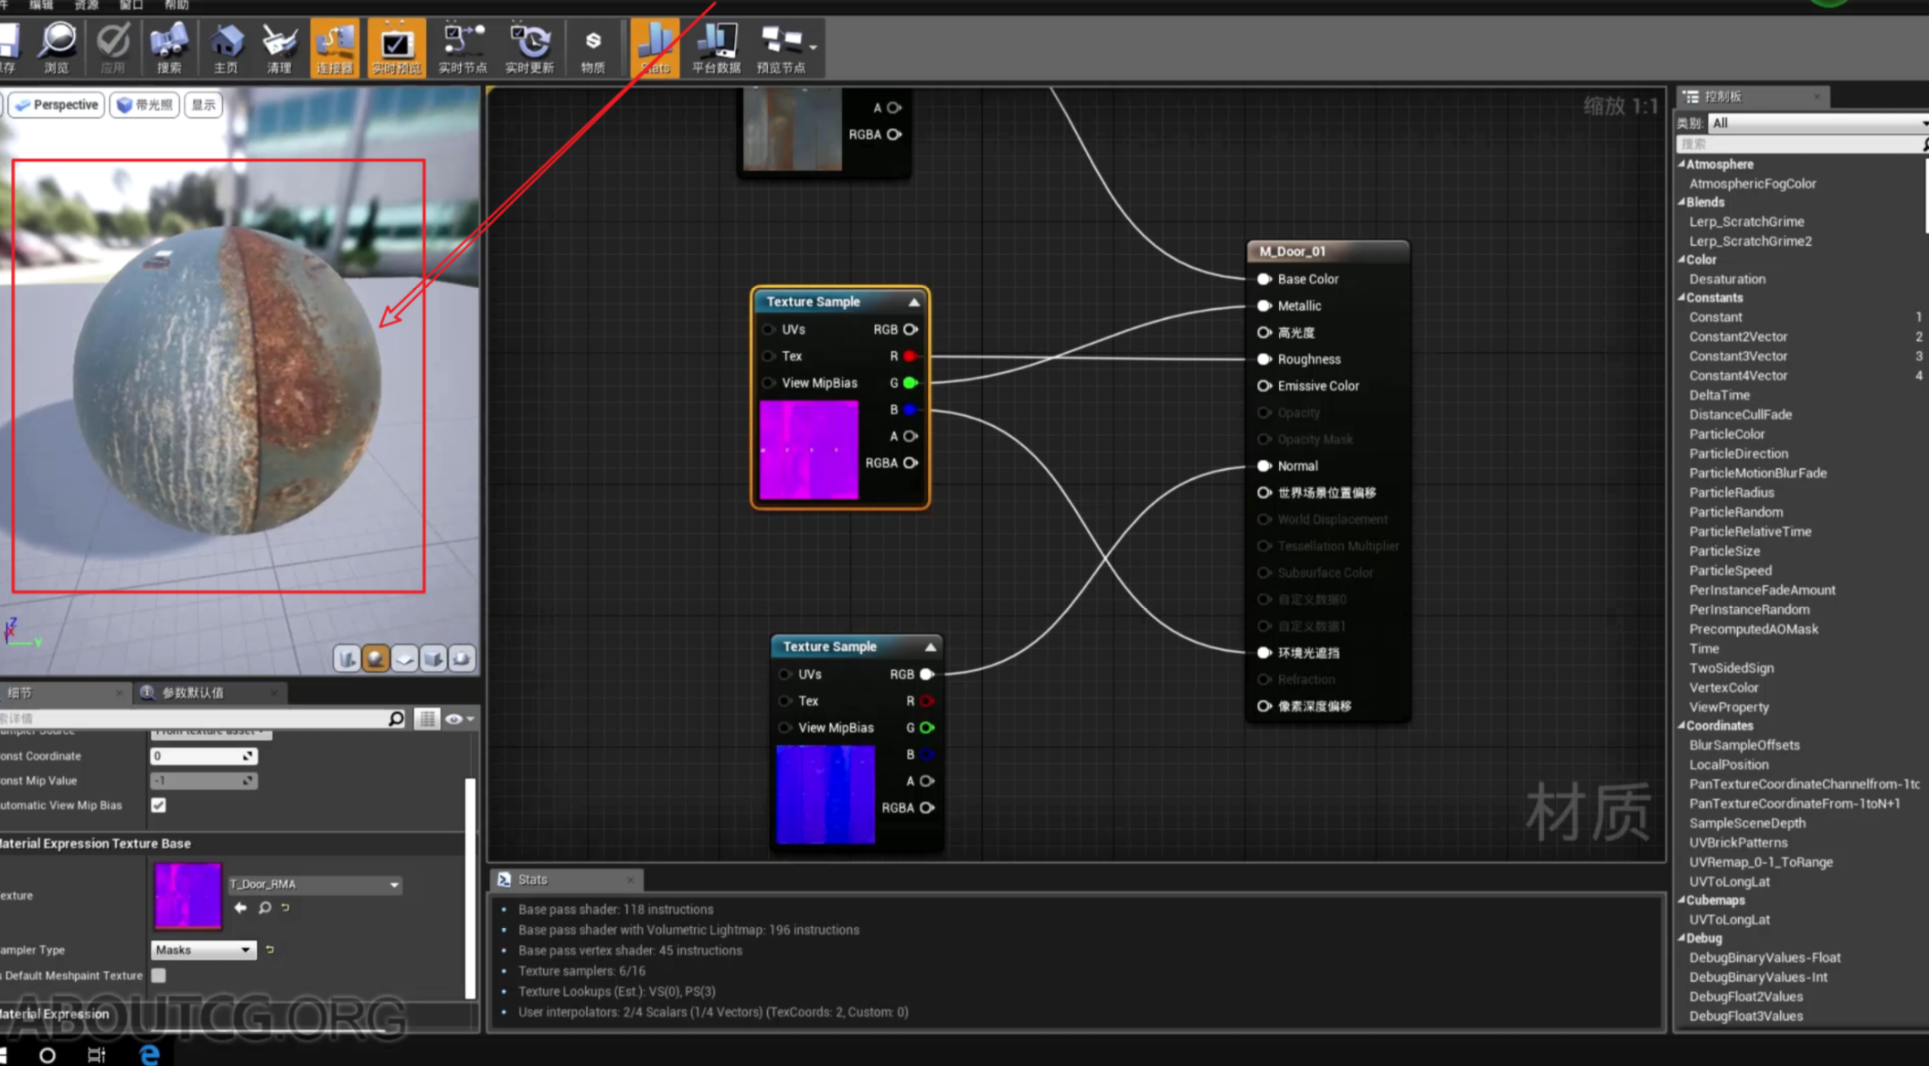Viewport: 1929px width, 1066px height.
Task: Click the red R output pin on Texture Sample
Action: (908, 356)
